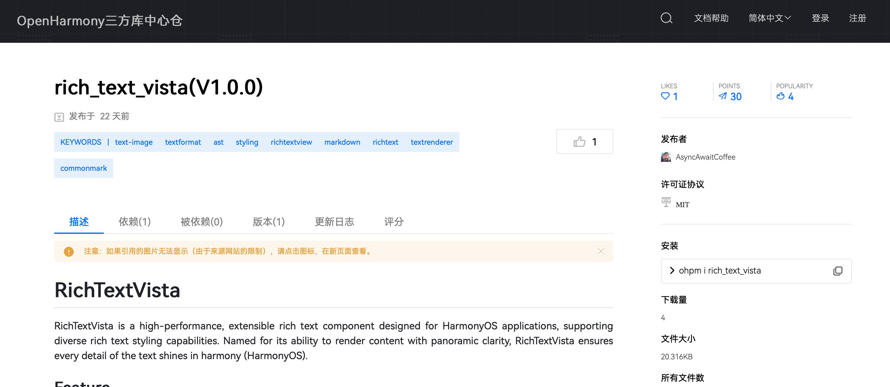
Task: Click the 发布于 22 天前 text
Action: click(99, 116)
